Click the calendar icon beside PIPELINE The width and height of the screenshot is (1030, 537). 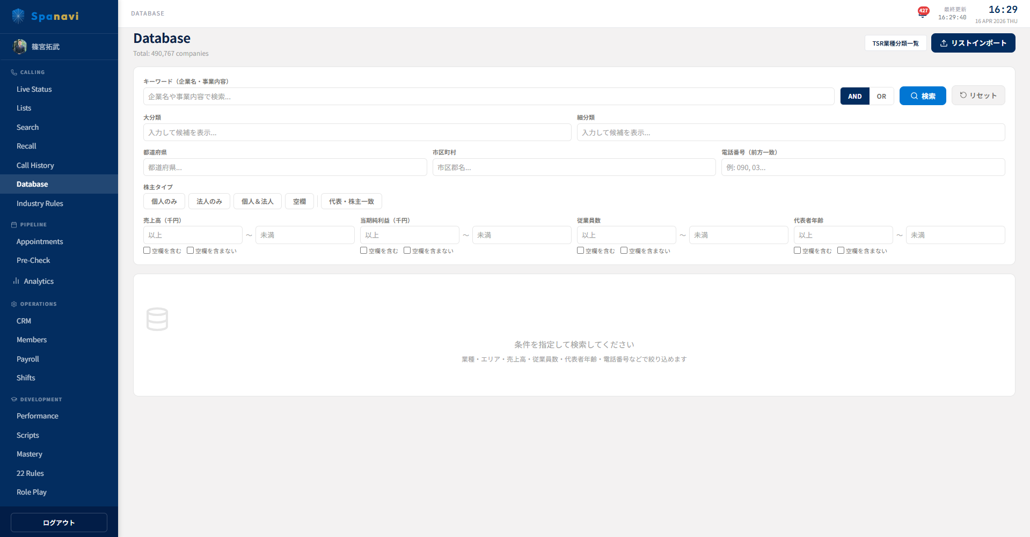(13, 224)
